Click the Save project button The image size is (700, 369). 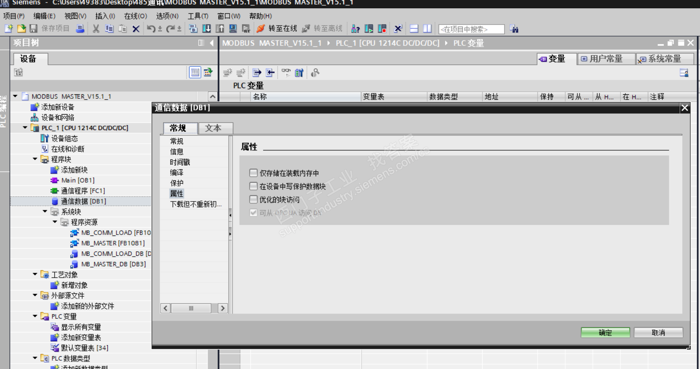tap(51, 29)
